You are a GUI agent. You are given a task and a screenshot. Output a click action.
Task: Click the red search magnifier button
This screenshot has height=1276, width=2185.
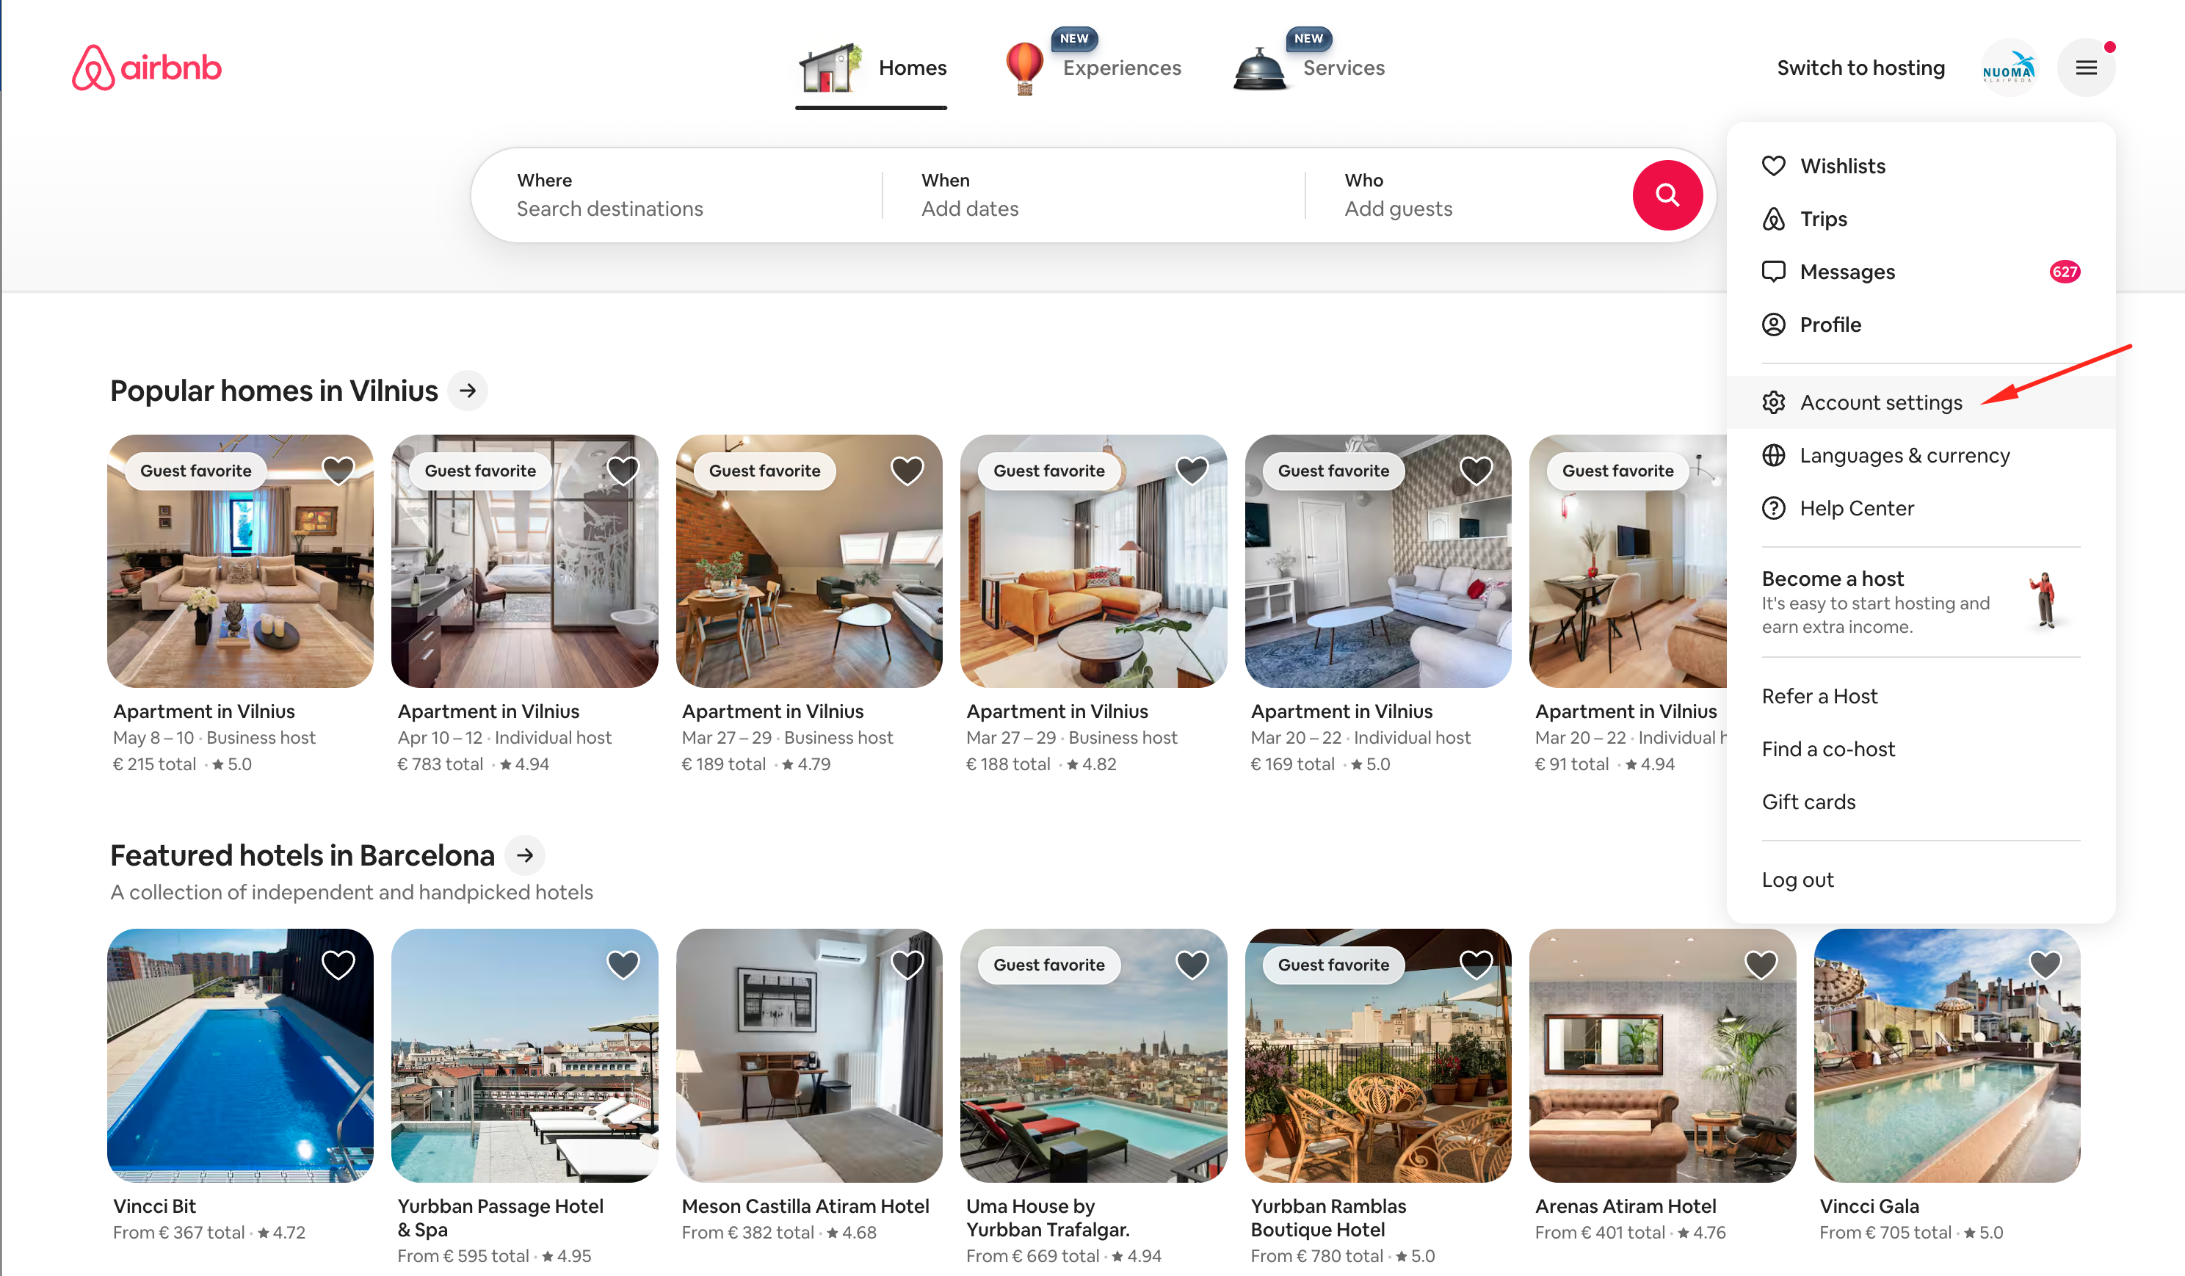1667,195
